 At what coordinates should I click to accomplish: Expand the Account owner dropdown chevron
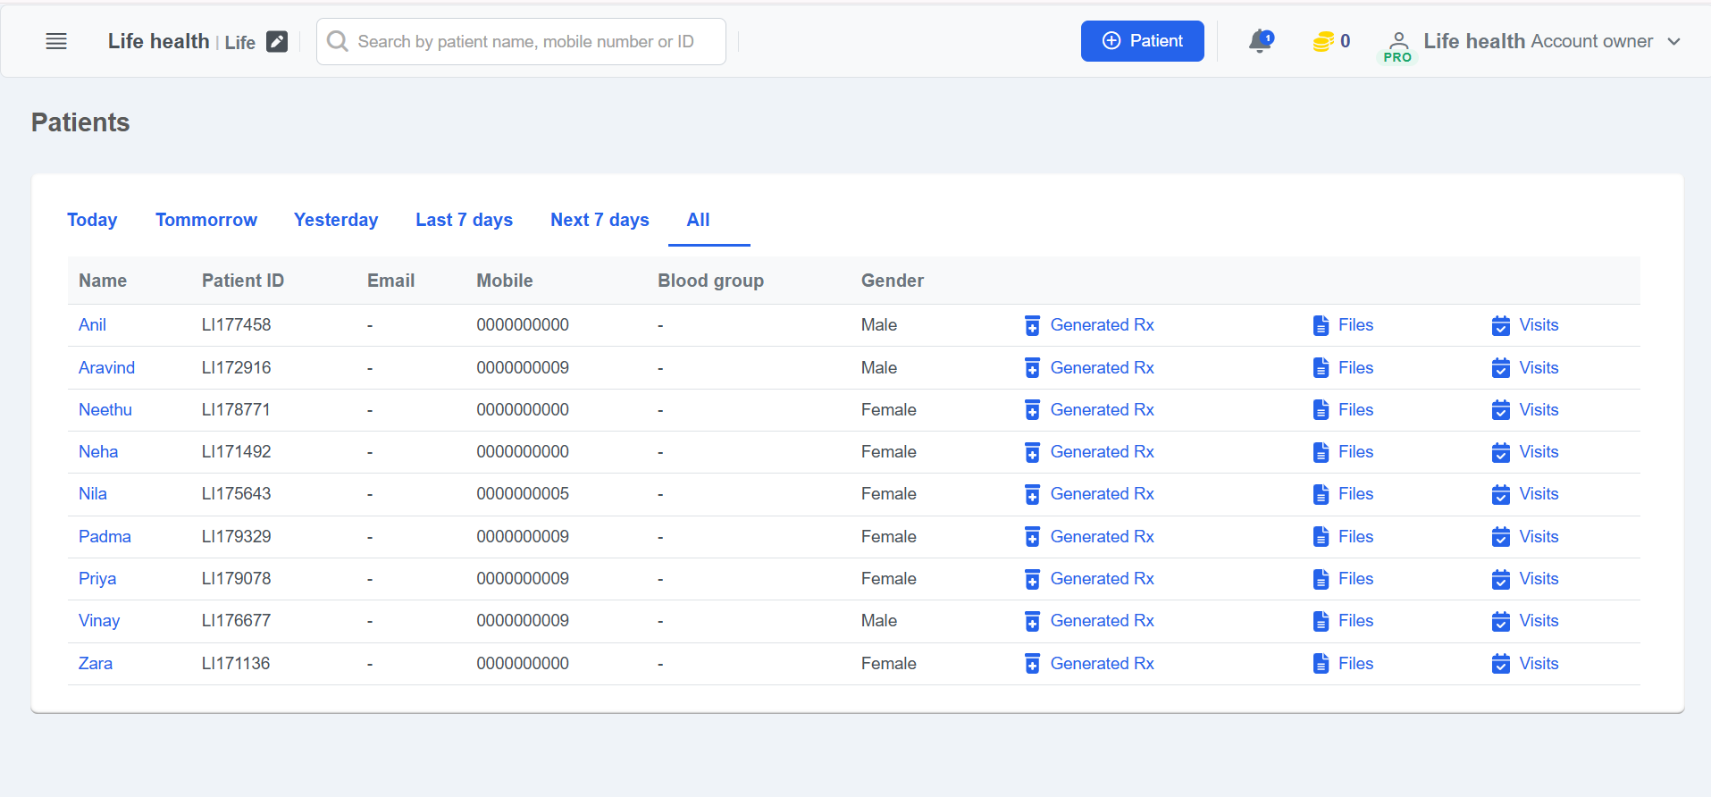tap(1673, 42)
